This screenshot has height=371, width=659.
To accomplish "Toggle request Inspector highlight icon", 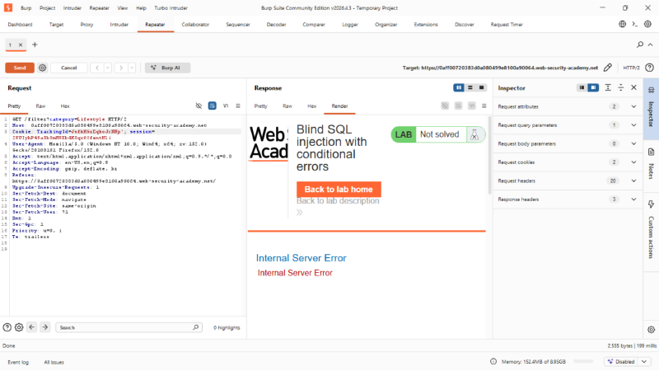I will pyautogui.click(x=213, y=106).
